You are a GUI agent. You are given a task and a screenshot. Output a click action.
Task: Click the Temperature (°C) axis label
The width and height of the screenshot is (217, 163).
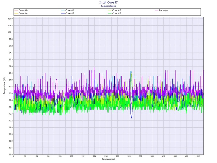tap(4, 86)
